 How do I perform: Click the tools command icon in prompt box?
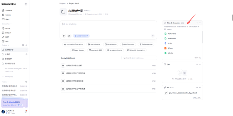click(69, 36)
